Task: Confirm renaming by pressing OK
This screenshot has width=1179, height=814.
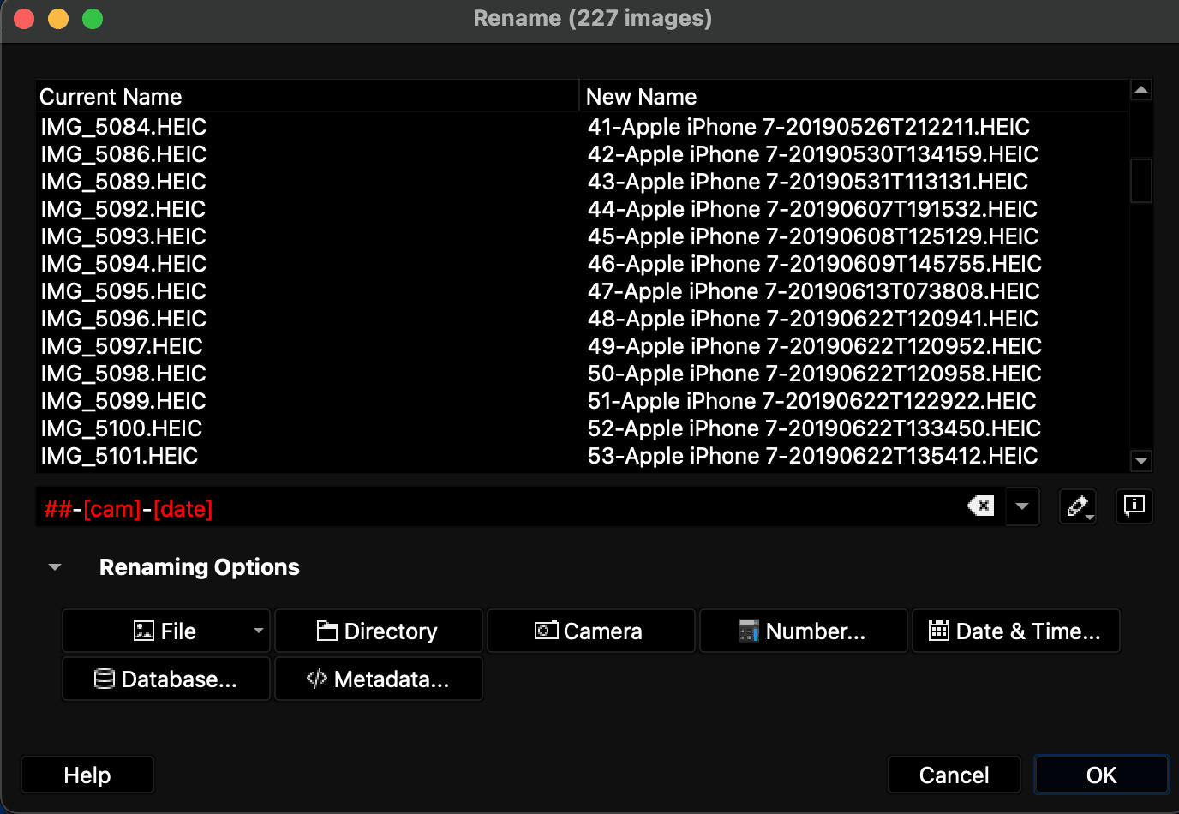Action: point(1101,775)
